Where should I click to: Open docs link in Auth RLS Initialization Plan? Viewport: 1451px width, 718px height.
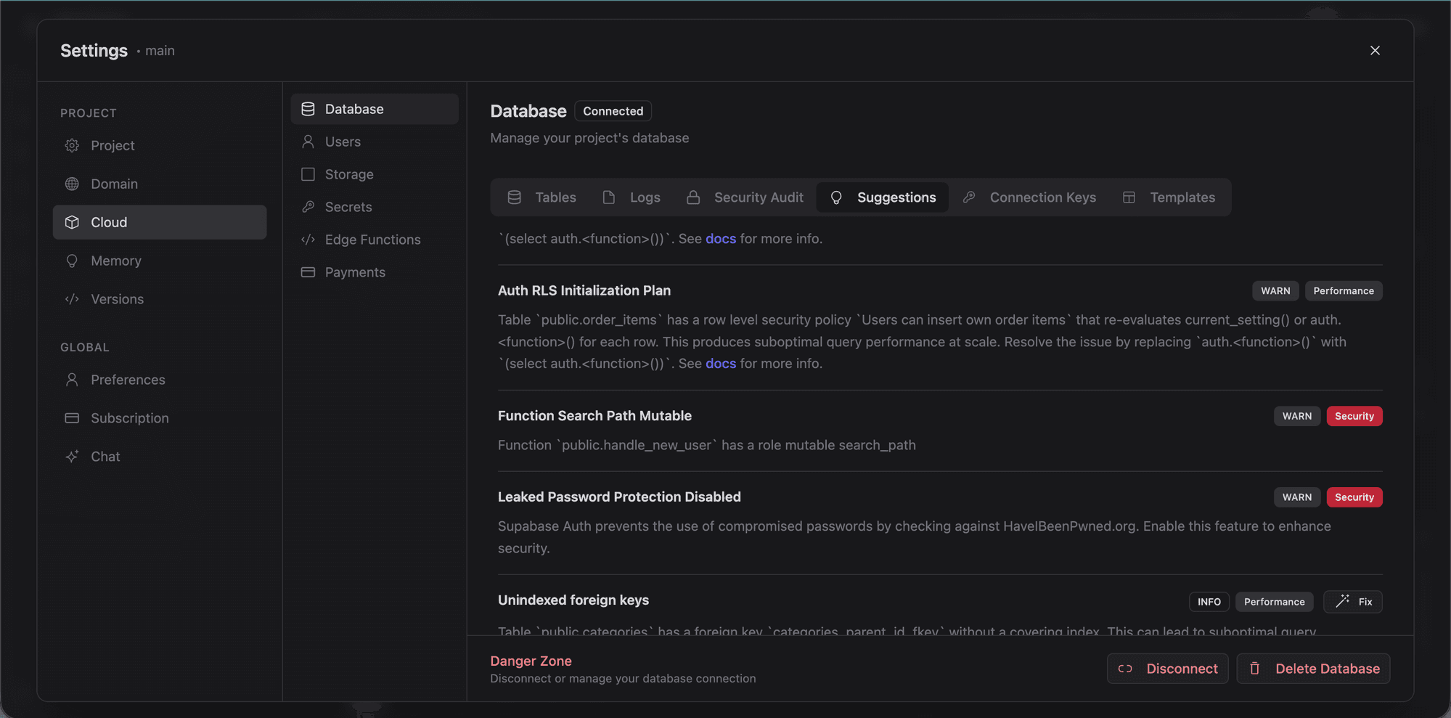(x=720, y=364)
